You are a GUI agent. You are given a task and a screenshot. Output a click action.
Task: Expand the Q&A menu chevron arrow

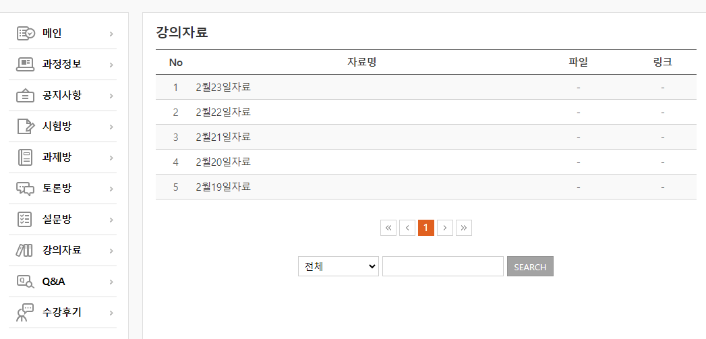coord(111,282)
